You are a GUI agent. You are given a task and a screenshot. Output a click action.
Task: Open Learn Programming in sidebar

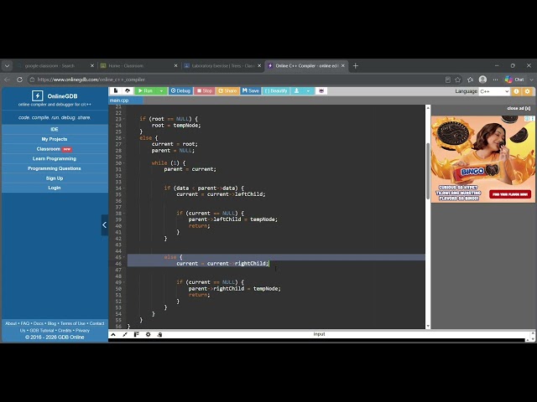pyautogui.click(x=55, y=158)
